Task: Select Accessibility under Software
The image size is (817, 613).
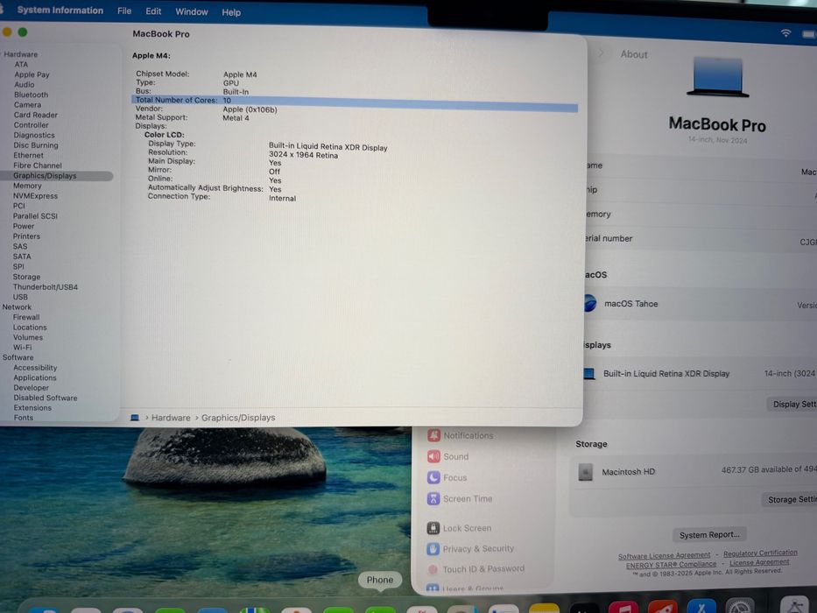Action: [35, 368]
